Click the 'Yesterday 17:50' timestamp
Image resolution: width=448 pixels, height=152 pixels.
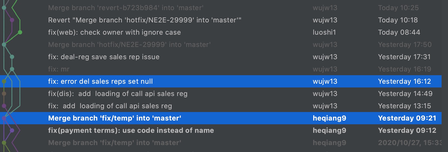[x=405, y=45]
